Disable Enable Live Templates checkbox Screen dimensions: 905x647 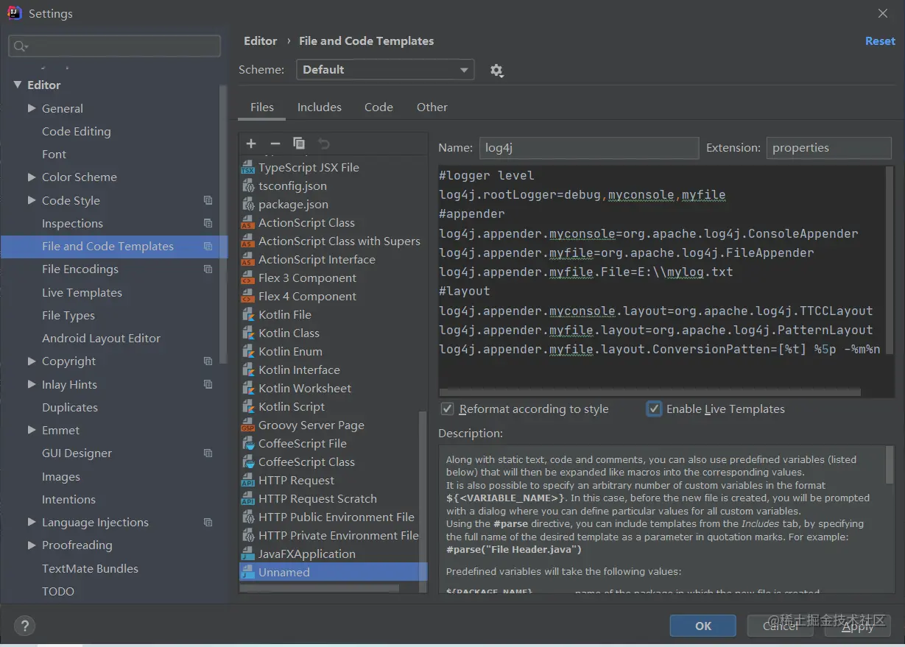654,409
